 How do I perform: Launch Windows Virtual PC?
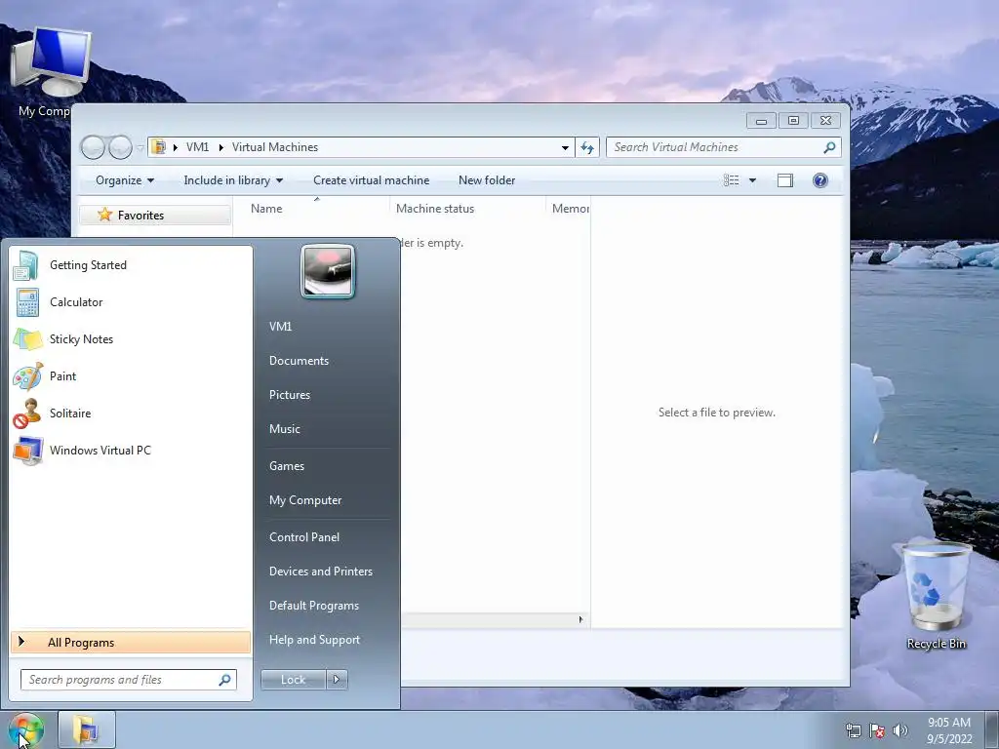click(131, 450)
